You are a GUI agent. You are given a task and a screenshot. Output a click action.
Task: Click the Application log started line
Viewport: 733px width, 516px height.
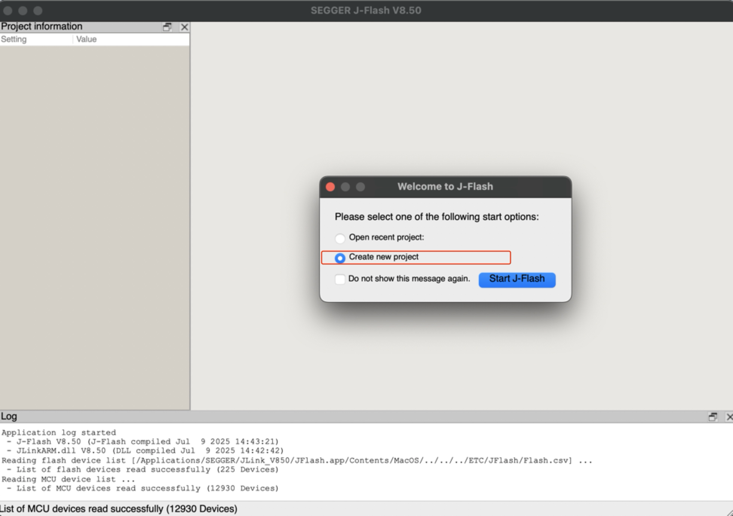pos(59,432)
